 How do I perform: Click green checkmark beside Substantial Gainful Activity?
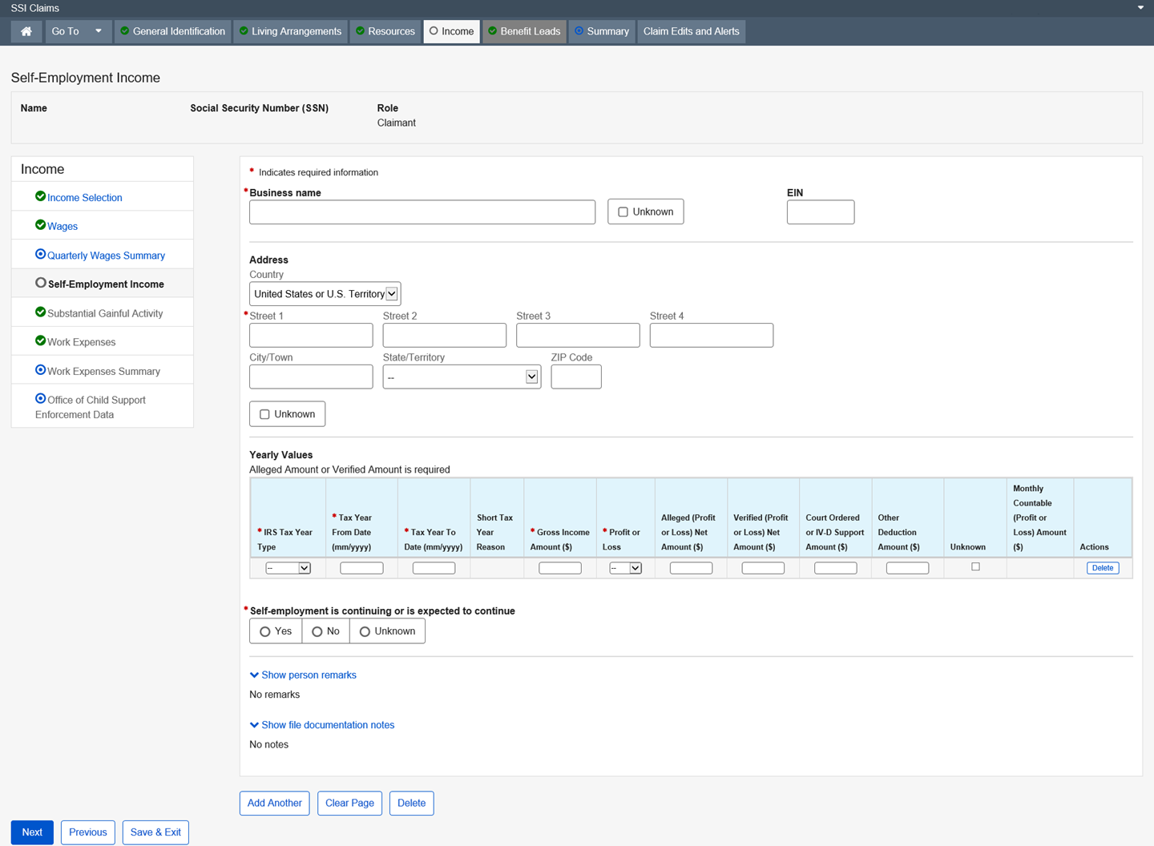[40, 312]
